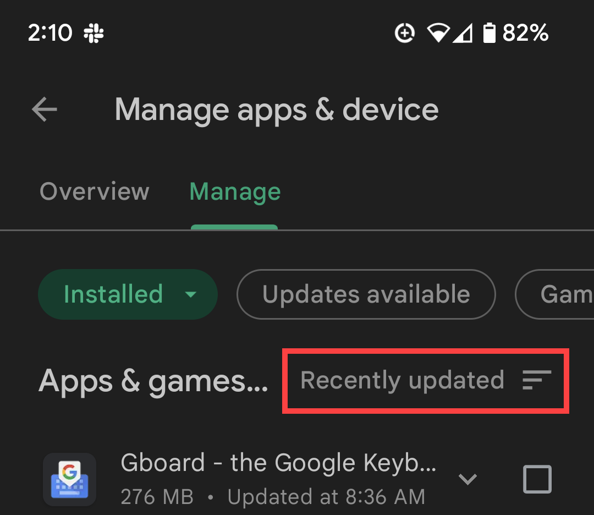This screenshot has height=515, width=594.
Task: Tap the data saver circle icon
Action: (405, 33)
